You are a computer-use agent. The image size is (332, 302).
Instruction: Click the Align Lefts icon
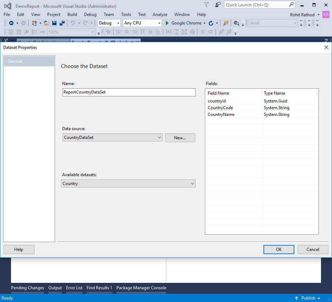(119, 32)
